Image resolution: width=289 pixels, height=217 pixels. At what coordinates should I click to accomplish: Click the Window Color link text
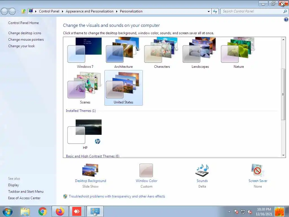pos(146,181)
